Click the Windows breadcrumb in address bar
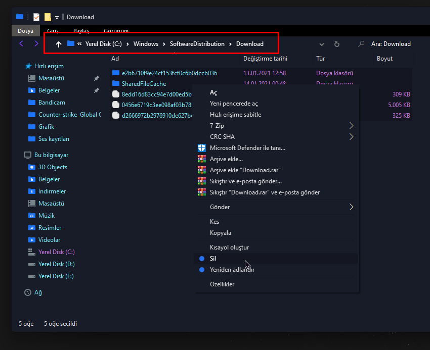This screenshot has height=350, width=430. (146, 44)
